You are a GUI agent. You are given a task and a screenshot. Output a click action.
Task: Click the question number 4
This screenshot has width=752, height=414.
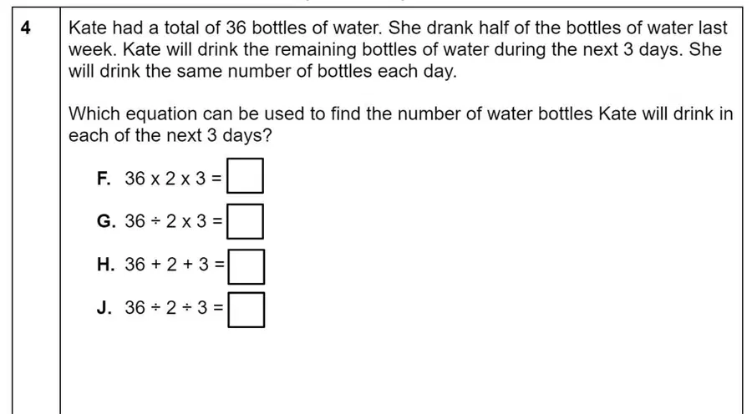click(x=26, y=28)
